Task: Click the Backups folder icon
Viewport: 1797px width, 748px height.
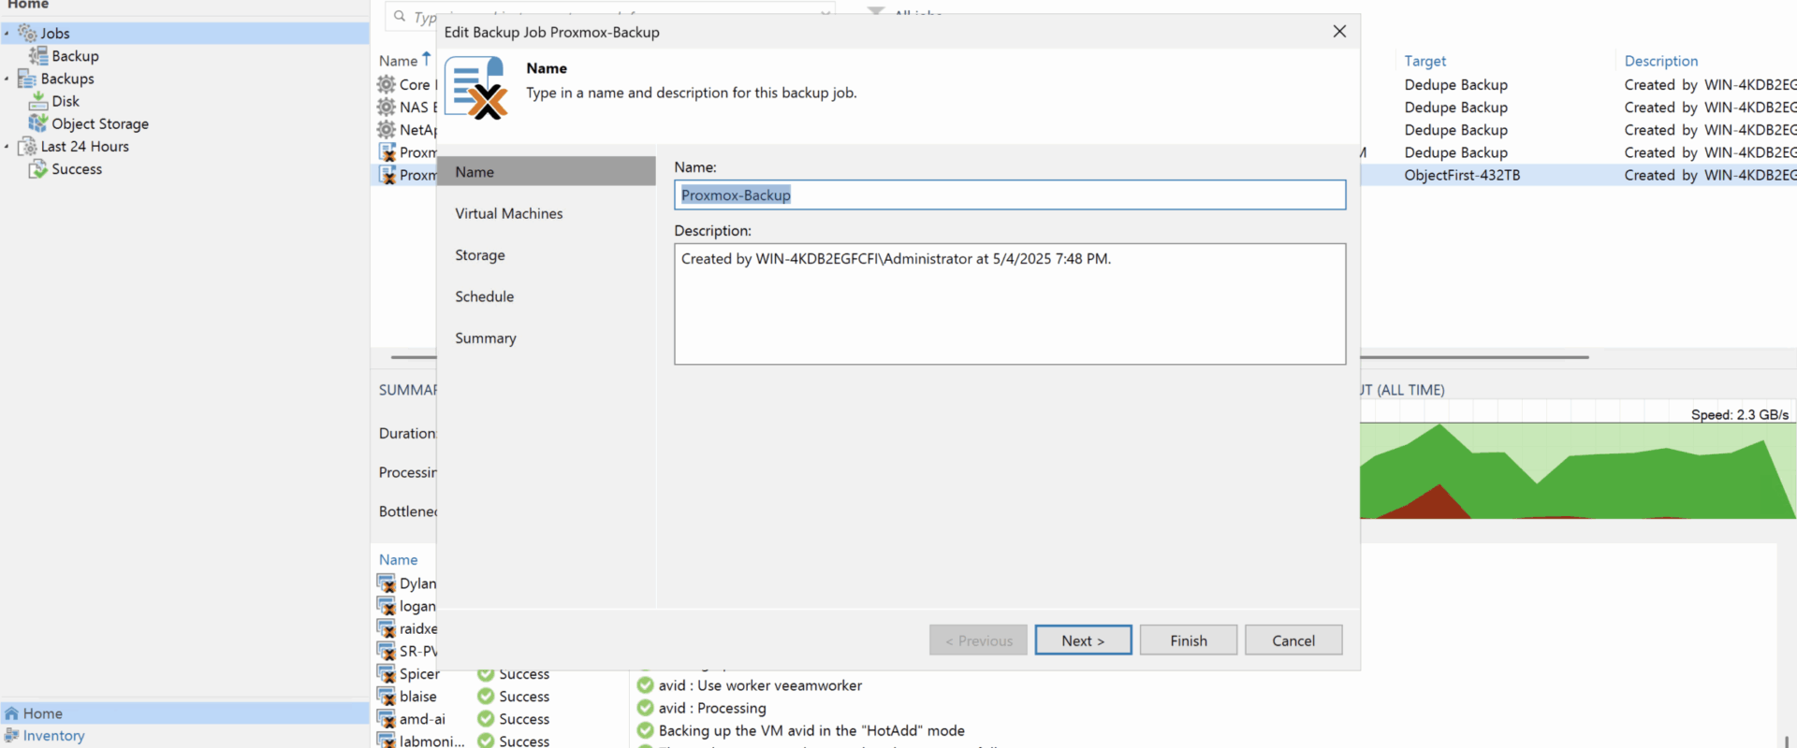Action: [x=27, y=79]
